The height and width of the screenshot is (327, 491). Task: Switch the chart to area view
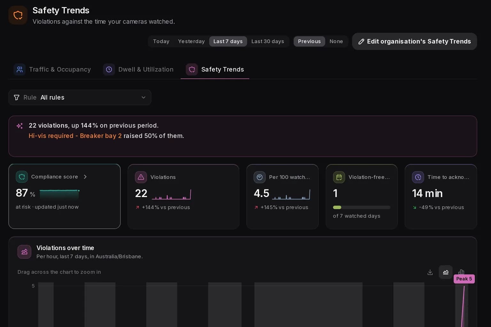[x=446, y=272]
